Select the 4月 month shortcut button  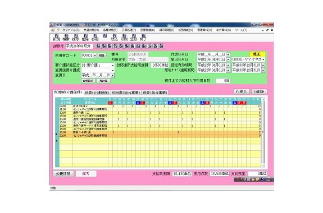[98, 46]
